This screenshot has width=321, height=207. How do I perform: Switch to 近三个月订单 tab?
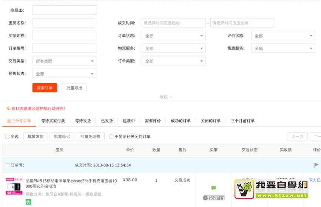coord(19,121)
